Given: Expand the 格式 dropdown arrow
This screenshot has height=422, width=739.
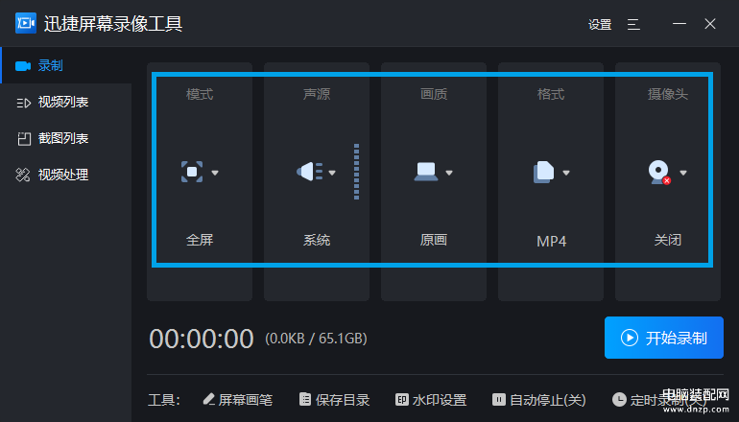Looking at the screenshot, I should 566,173.
